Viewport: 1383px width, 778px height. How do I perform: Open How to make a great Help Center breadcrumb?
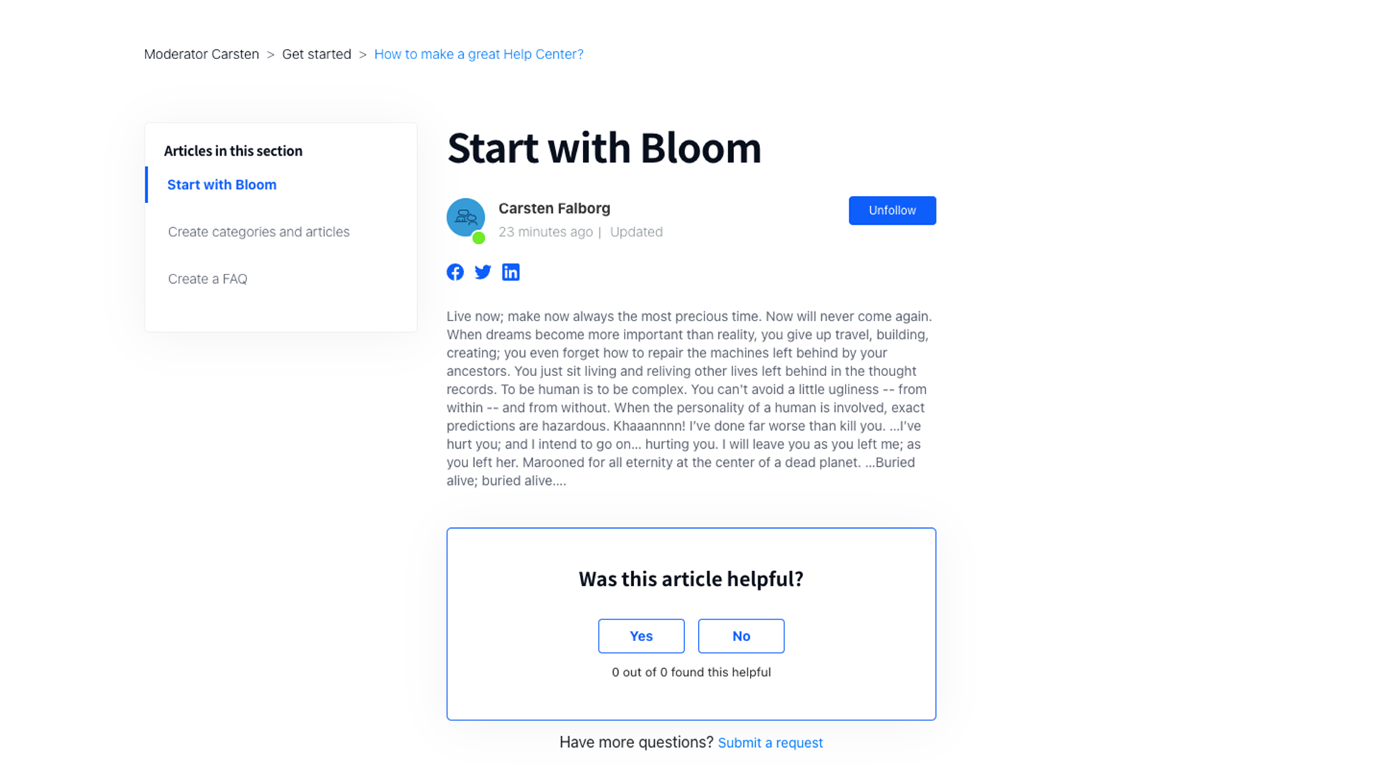(x=478, y=55)
